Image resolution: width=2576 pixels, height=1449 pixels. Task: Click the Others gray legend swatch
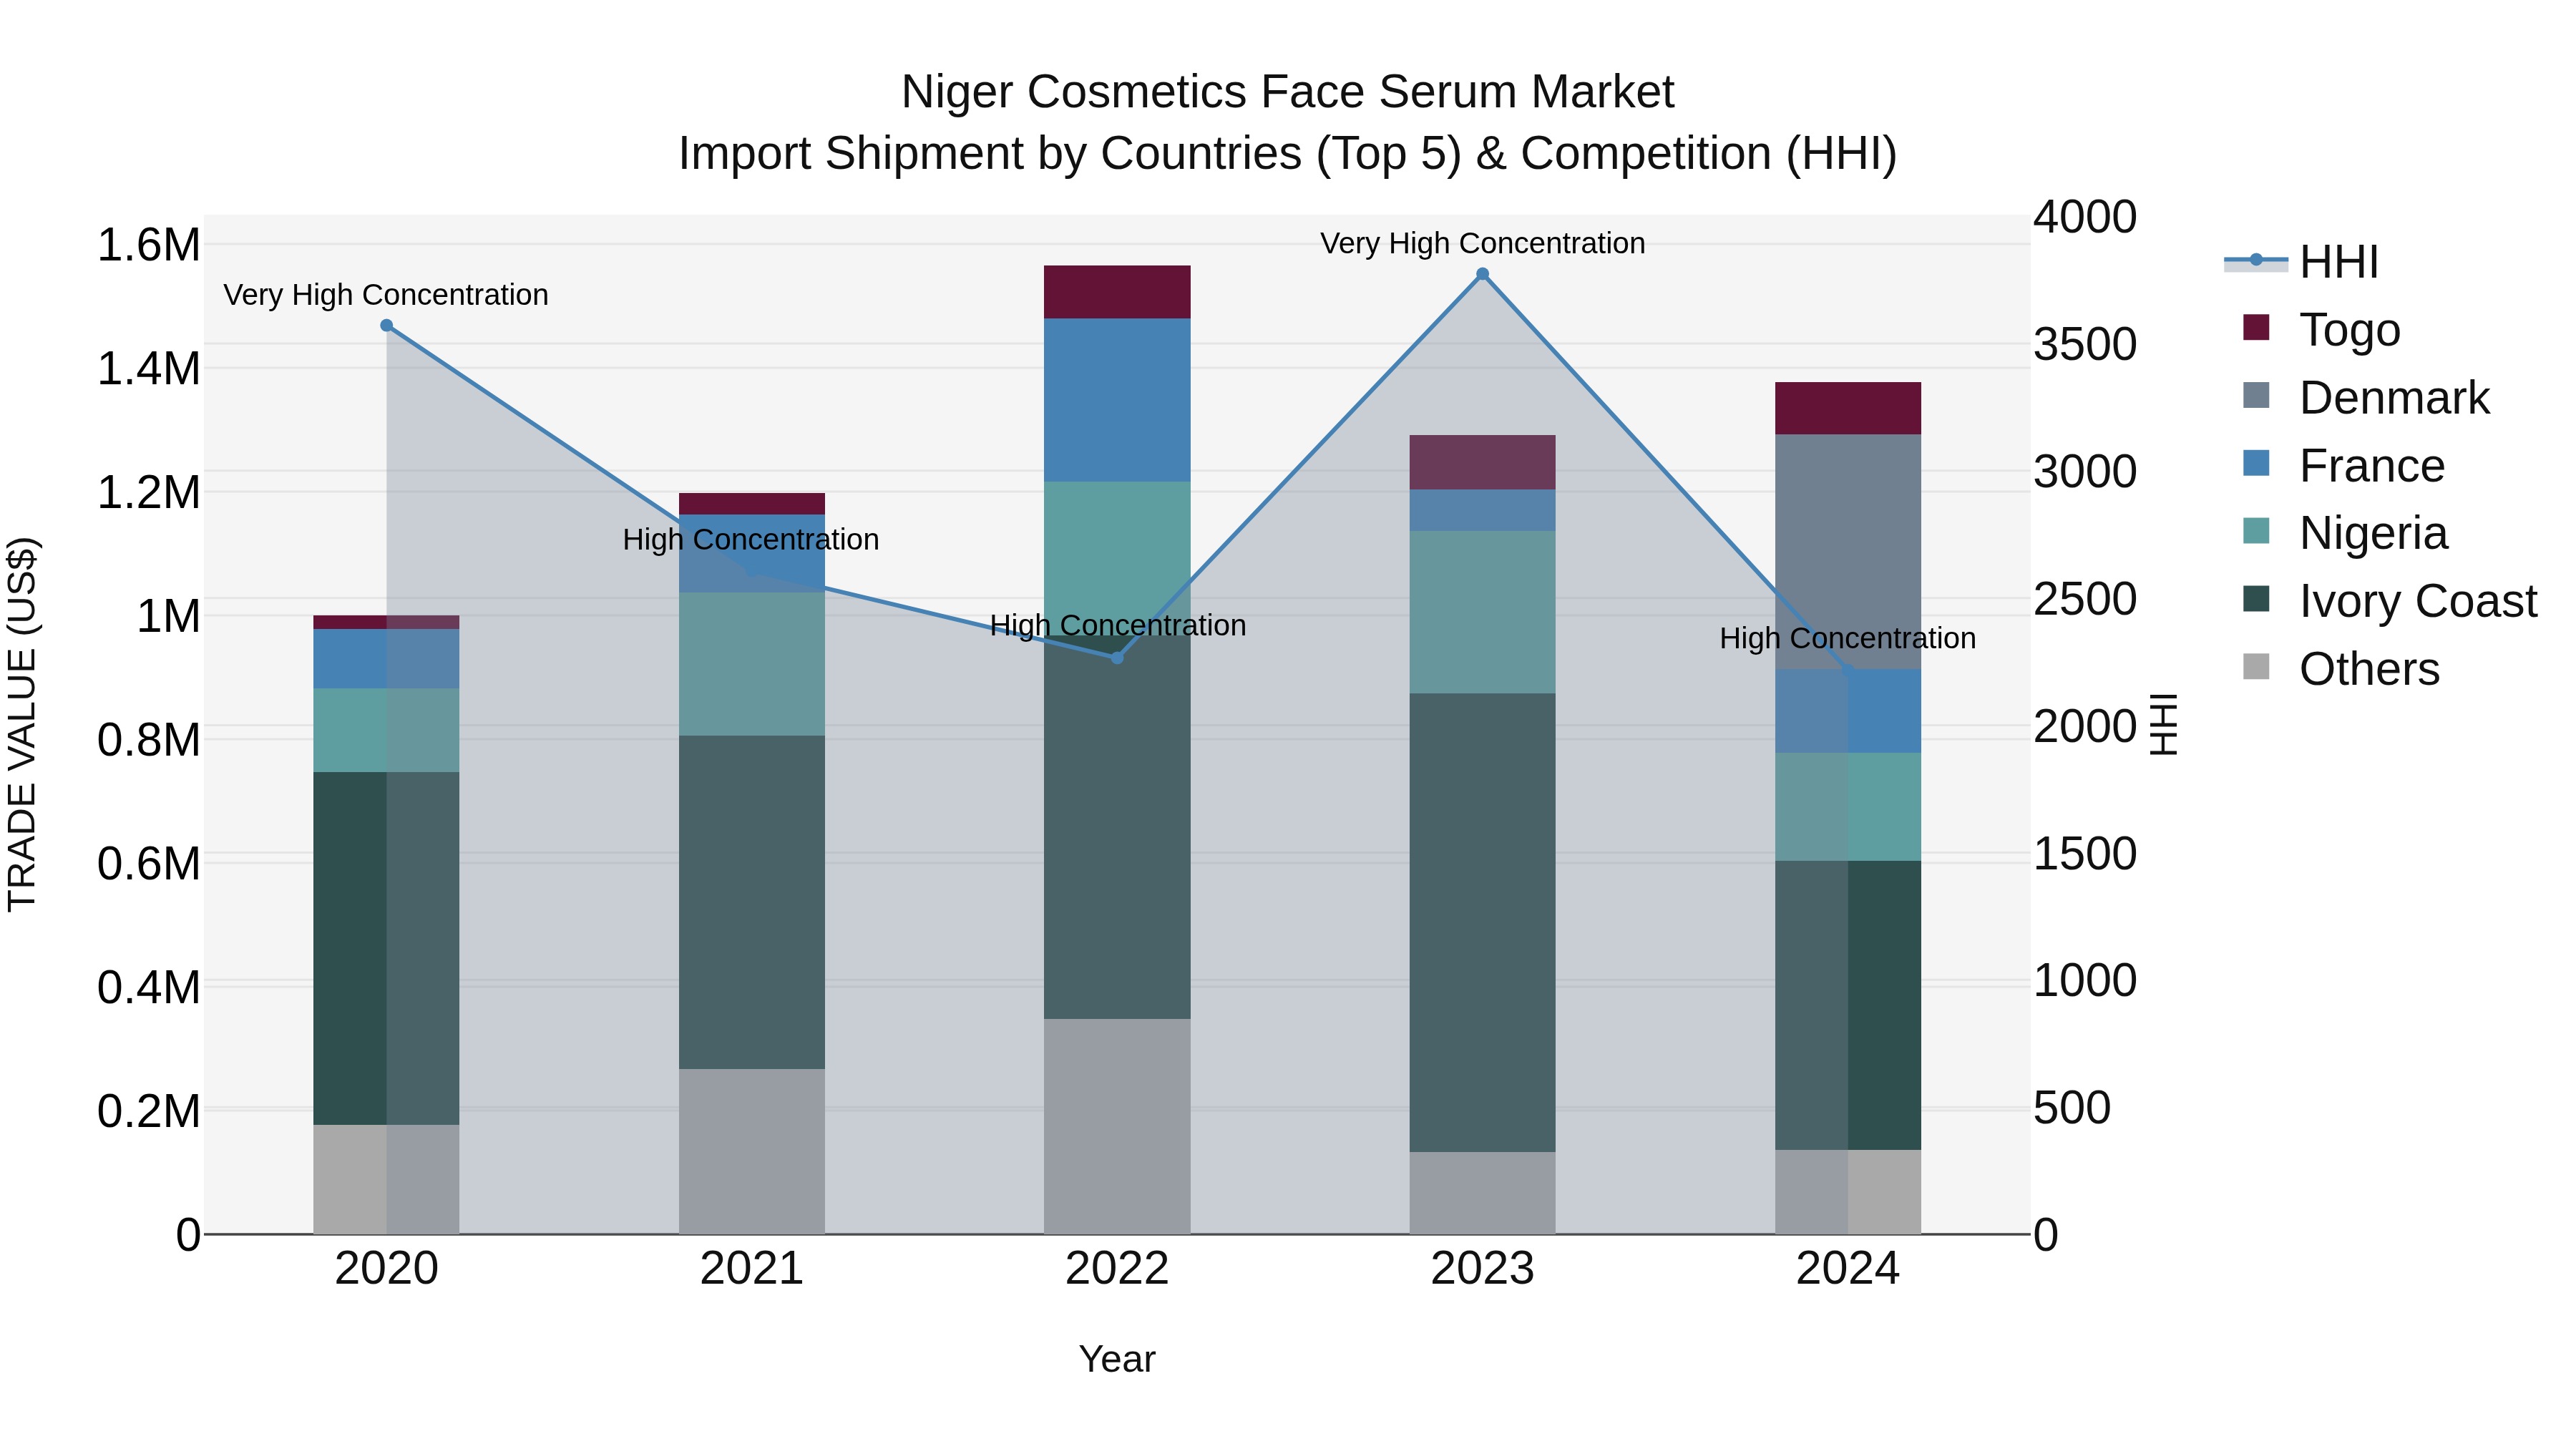(2256, 666)
